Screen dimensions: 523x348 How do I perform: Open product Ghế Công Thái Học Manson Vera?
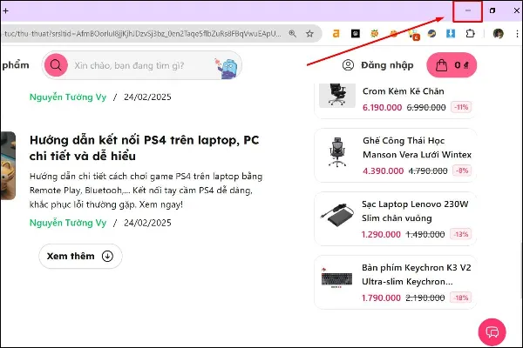click(x=417, y=148)
